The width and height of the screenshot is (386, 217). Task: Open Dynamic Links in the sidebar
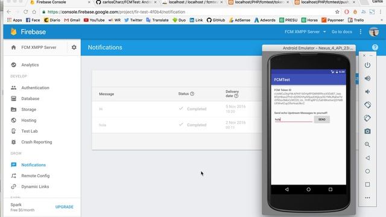pyautogui.click(x=35, y=186)
